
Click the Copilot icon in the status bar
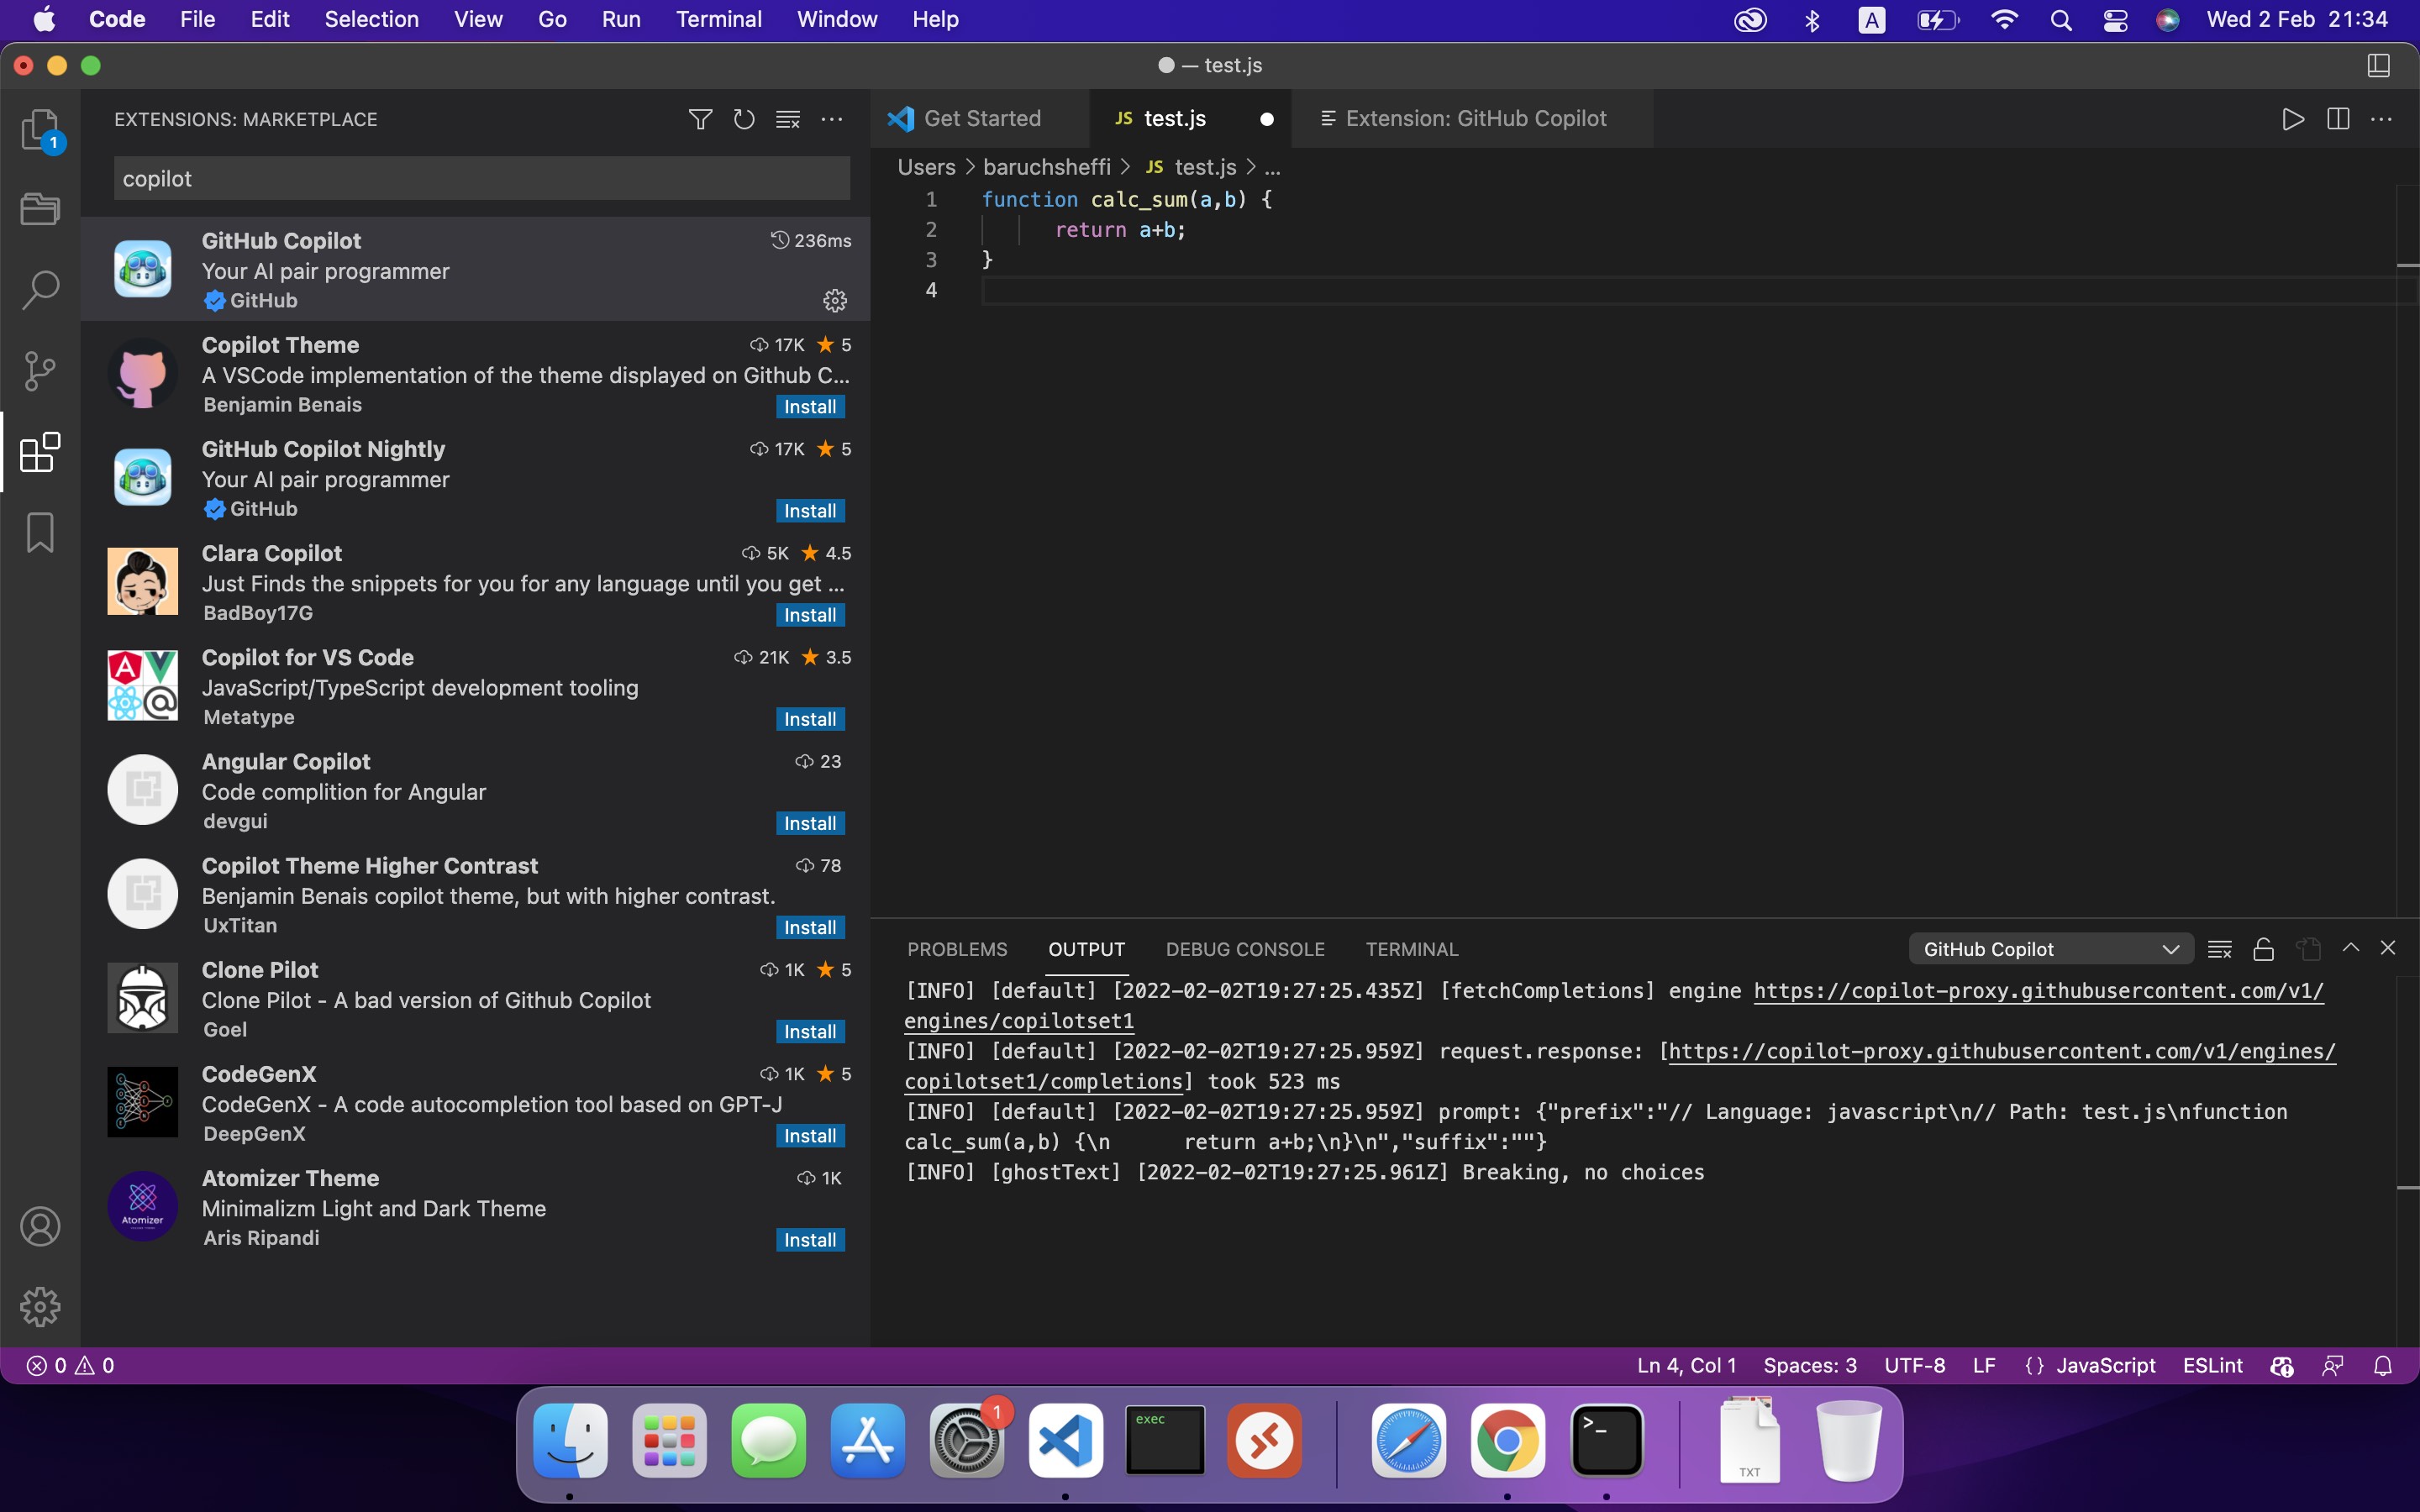tap(2281, 1365)
